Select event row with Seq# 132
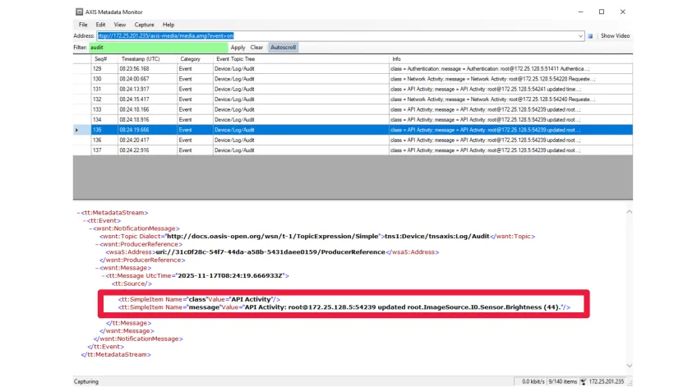697x392 pixels. click(353, 99)
